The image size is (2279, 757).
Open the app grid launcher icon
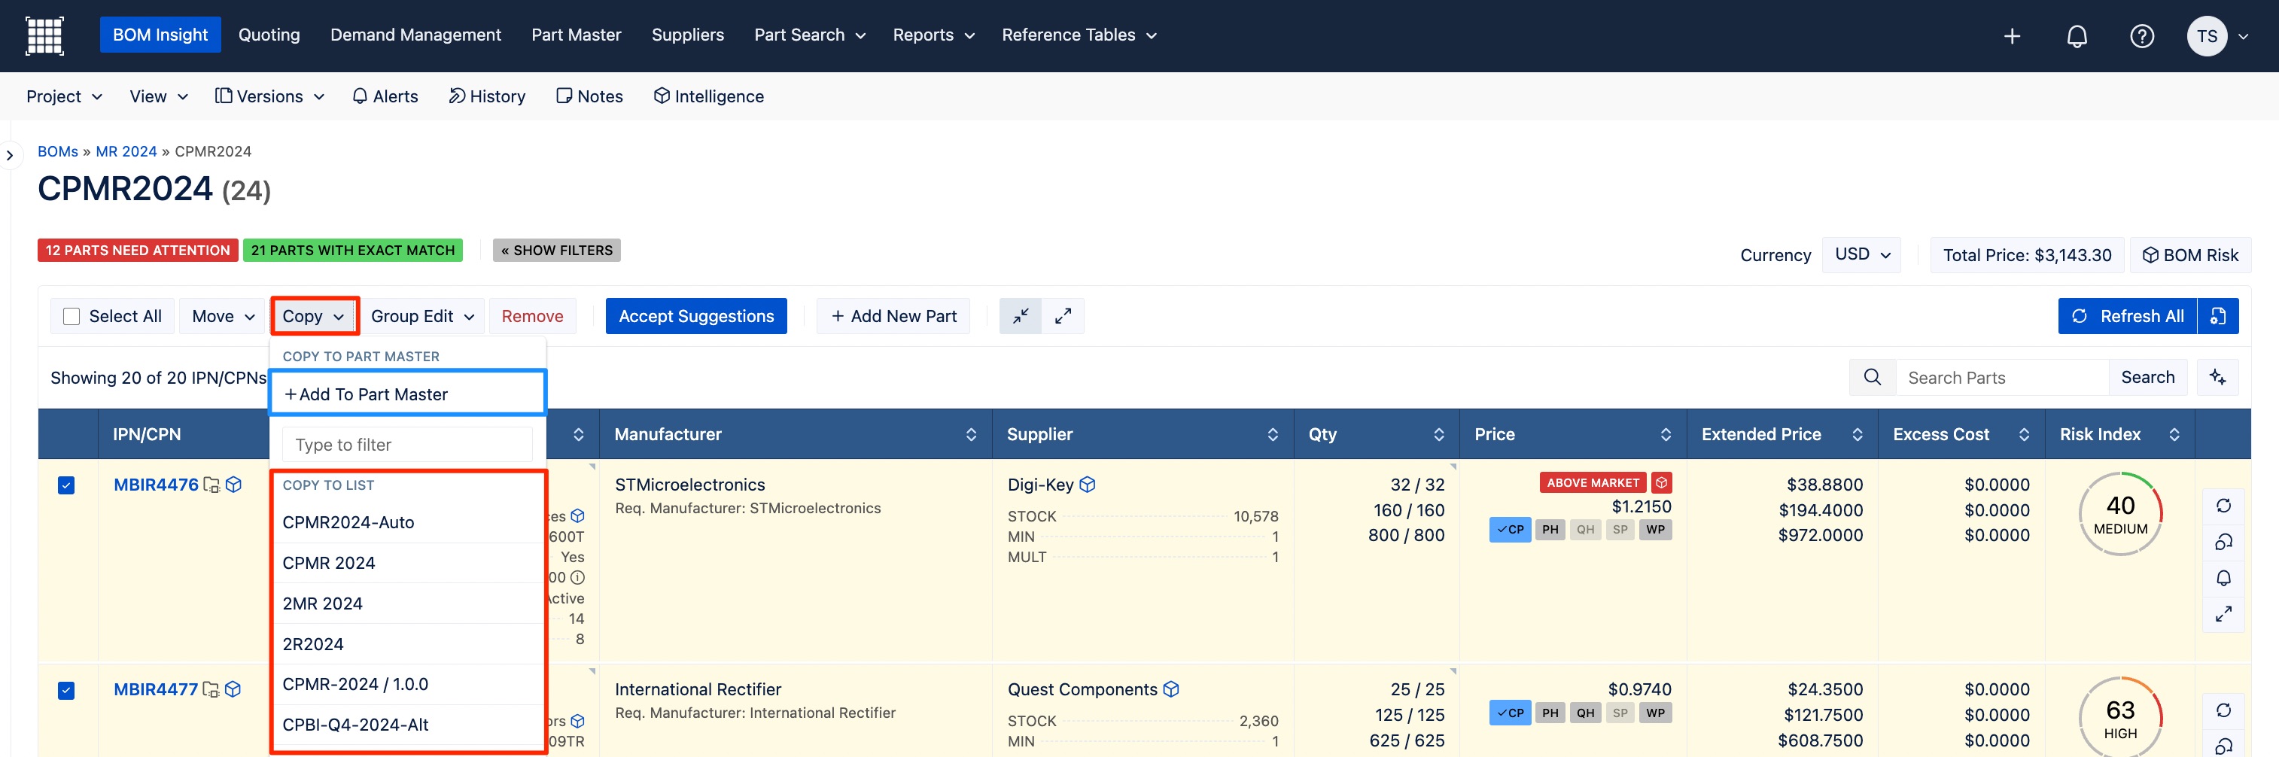coord(44,35)
